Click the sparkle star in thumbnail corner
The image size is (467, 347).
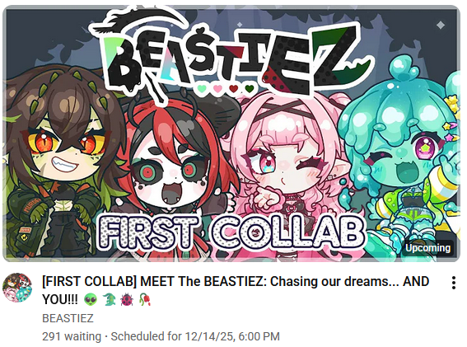coord(440,26)
